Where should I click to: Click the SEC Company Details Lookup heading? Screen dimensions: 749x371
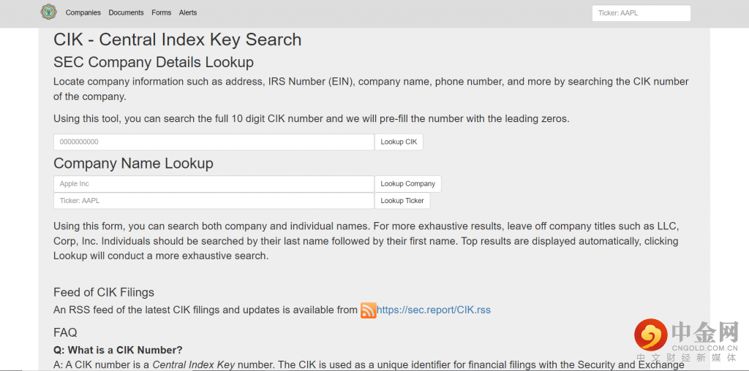coord(154,62)
